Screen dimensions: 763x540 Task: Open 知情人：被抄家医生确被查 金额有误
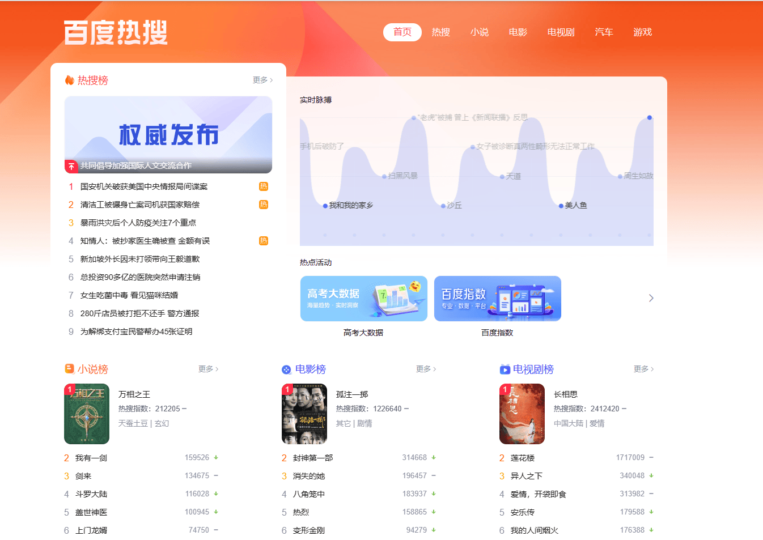click(145, 241)
